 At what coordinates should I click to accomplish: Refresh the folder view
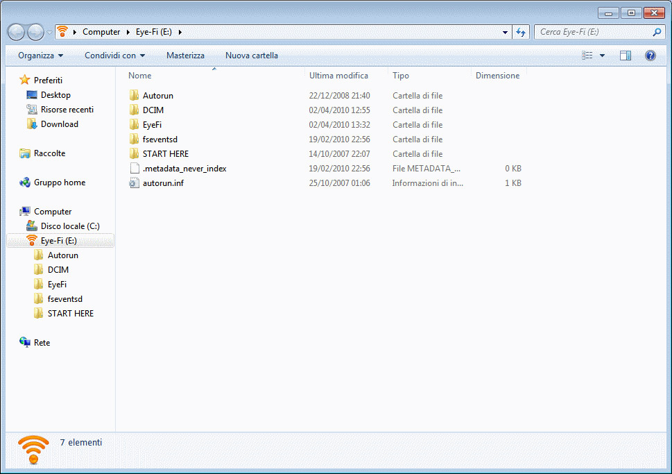521,32
